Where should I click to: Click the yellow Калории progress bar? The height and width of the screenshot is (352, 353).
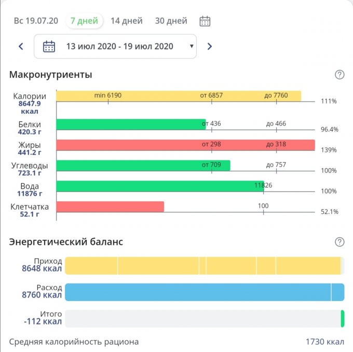pyautogui.click(x=178, y=96)
